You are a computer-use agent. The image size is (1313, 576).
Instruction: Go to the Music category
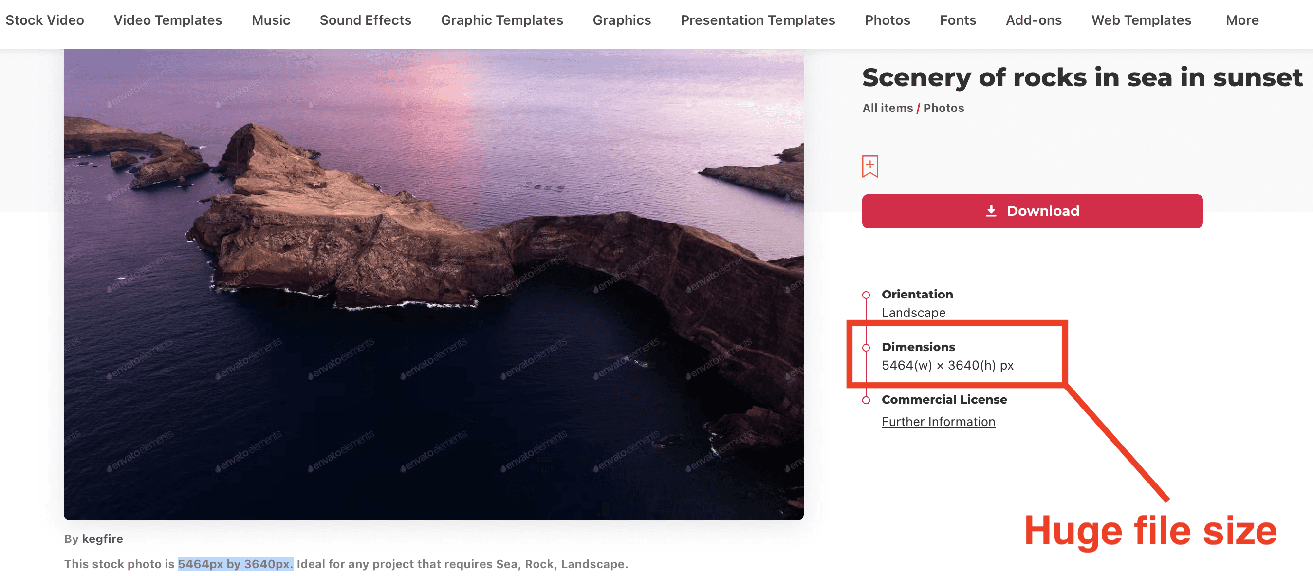271,20
